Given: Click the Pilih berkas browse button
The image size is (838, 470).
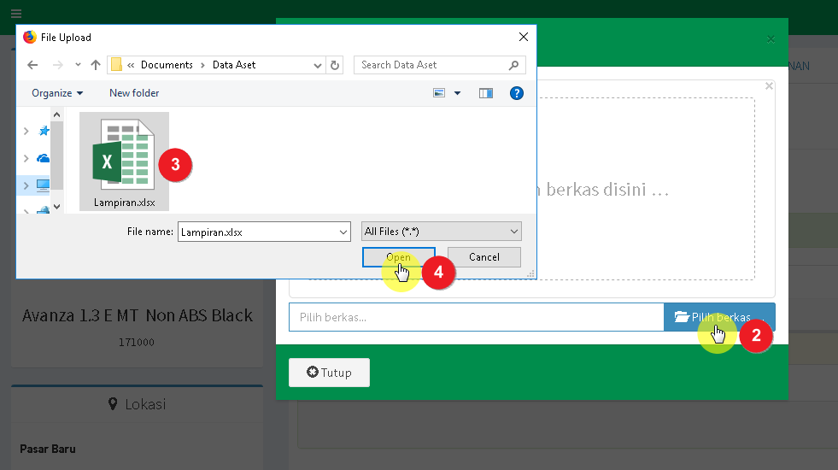Looking at the screenshot, I should click(719, 317).
